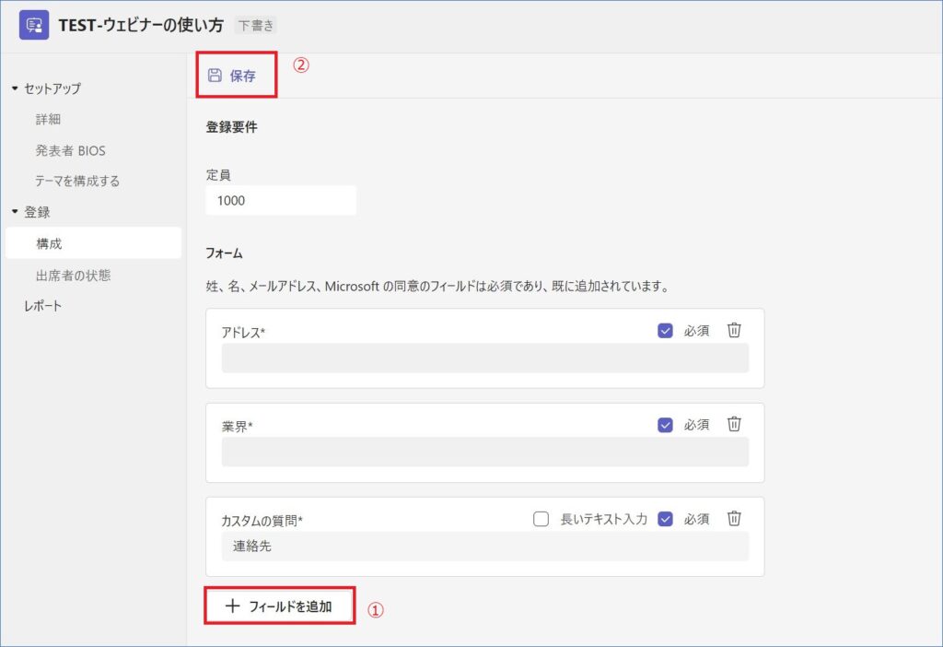Delete the カスタムの質問 field via trash icon

(x=734, y=519)
